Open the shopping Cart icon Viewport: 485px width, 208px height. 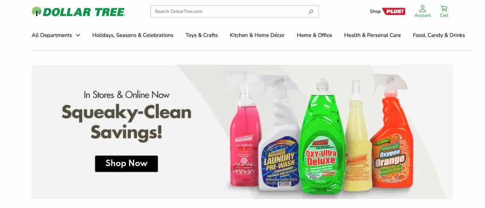[x=444, y=8]
